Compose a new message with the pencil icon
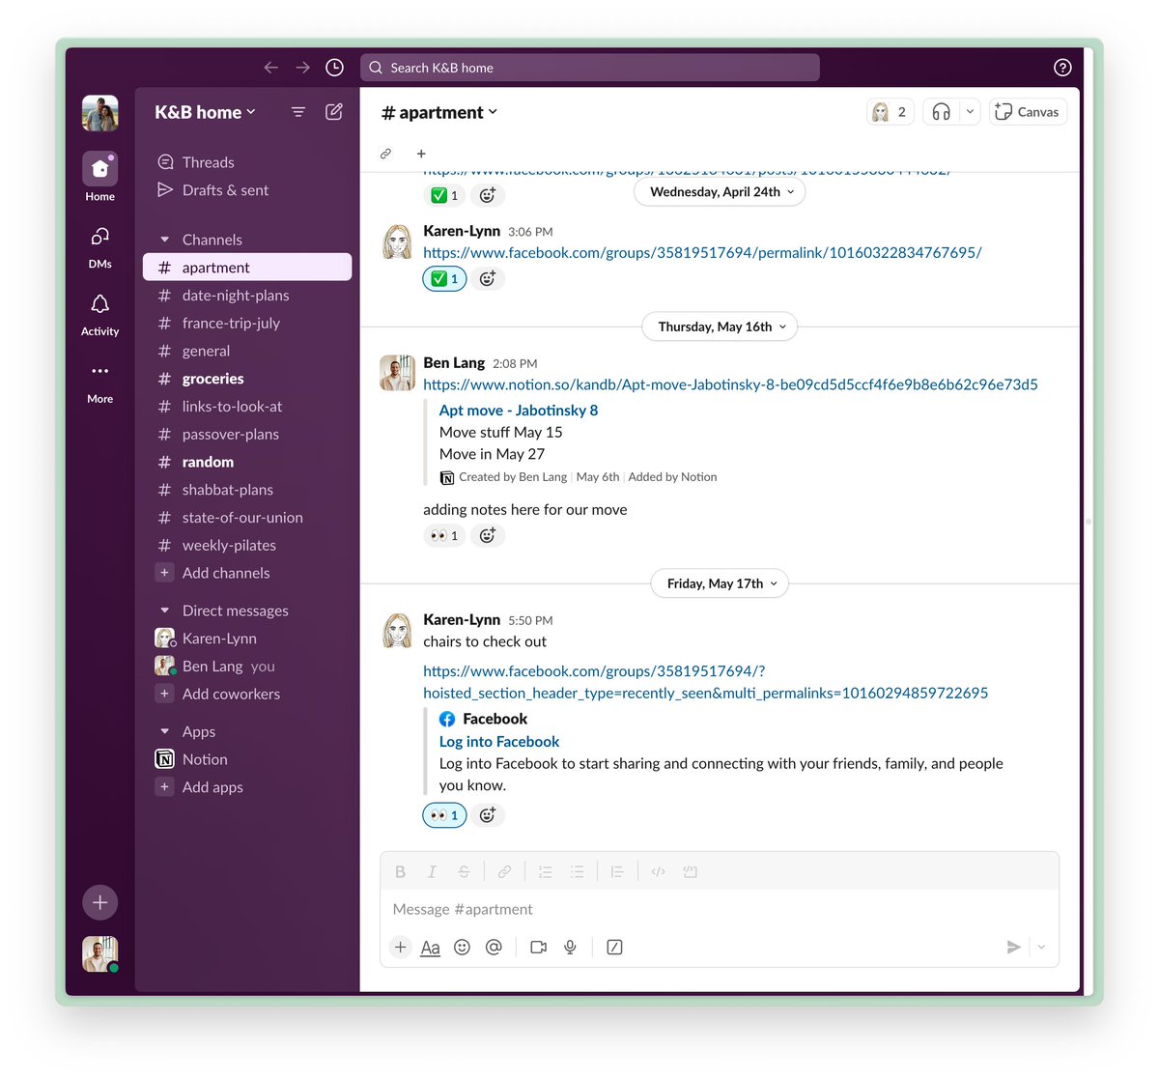Image resolution: width=1159 pixels, height=1079 pixels. click(x=333, y=111)
